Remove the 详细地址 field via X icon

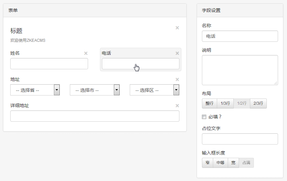[177, 106]
